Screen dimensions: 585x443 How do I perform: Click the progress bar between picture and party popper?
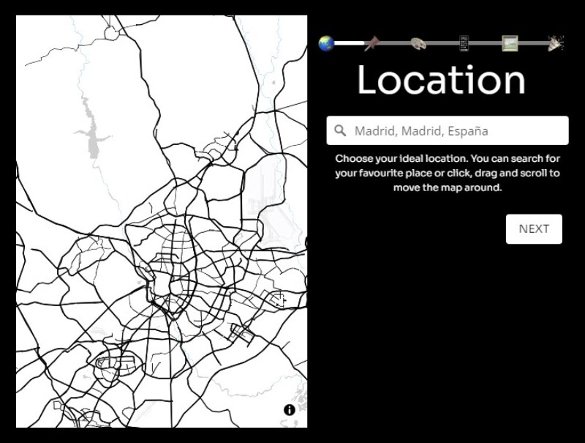(533, 43)
